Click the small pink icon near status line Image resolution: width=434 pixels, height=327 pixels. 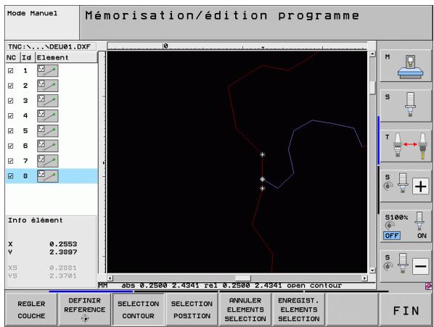click(428, 286)
